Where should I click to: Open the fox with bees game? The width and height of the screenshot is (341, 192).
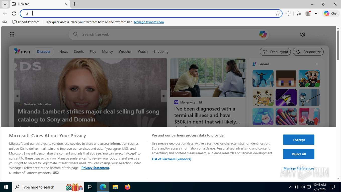[x=263, y=97]
